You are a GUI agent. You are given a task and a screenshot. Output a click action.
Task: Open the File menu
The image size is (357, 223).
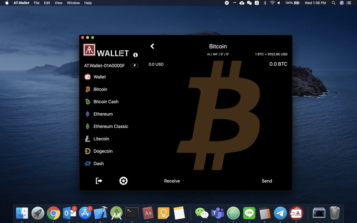pyautogui.click(x=36, y=3)
